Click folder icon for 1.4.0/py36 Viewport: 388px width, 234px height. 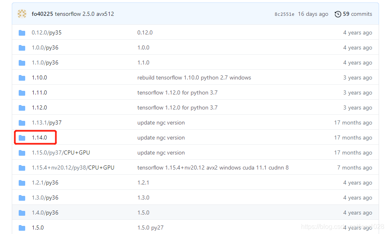point(22,213)
